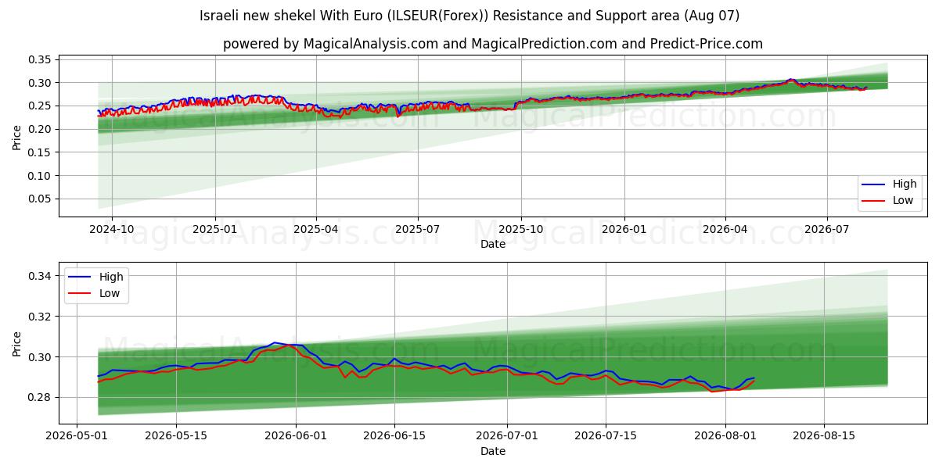This screenshot has height=469, width=939.
Task: Click the '0.15' price tick on top chart
Action: coord(40,152)
